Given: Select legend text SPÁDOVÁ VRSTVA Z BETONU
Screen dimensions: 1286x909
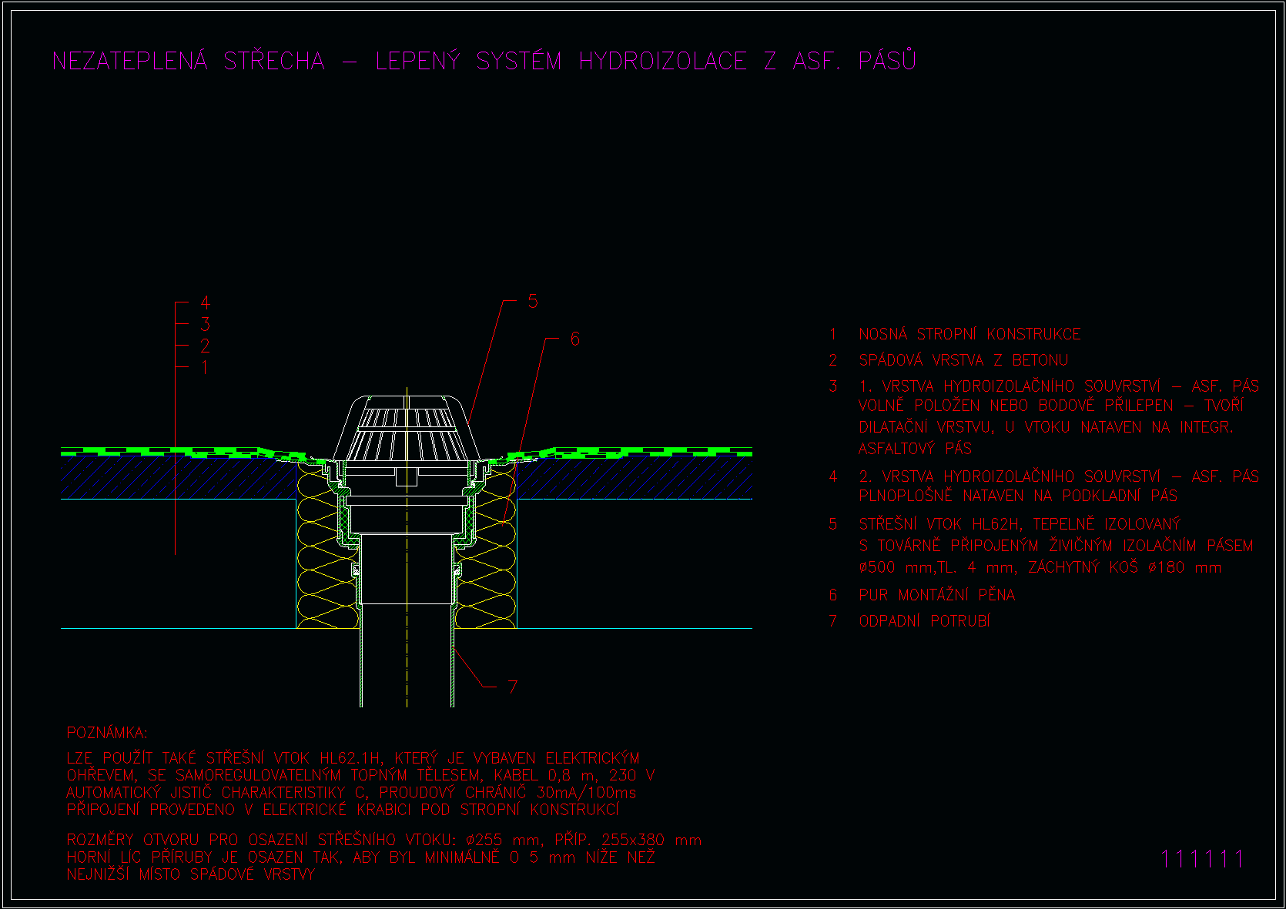Looking at the screenshot, I should [963, 360].
